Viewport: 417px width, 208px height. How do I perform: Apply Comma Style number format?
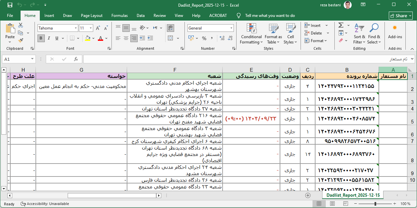pyautogui.click(x=212, y=38)
